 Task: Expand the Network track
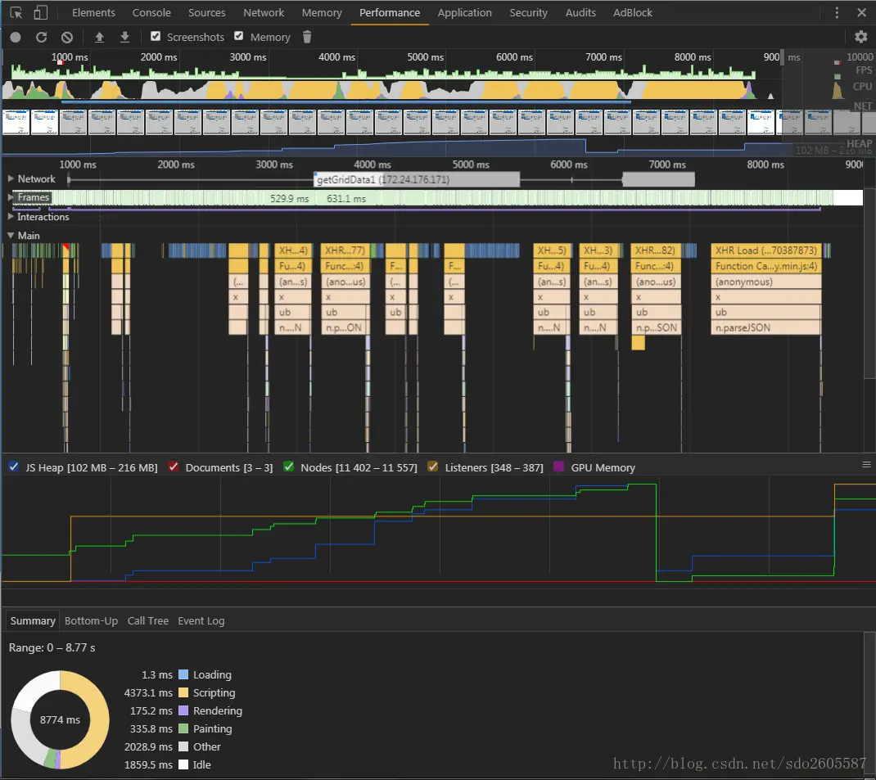11,179
